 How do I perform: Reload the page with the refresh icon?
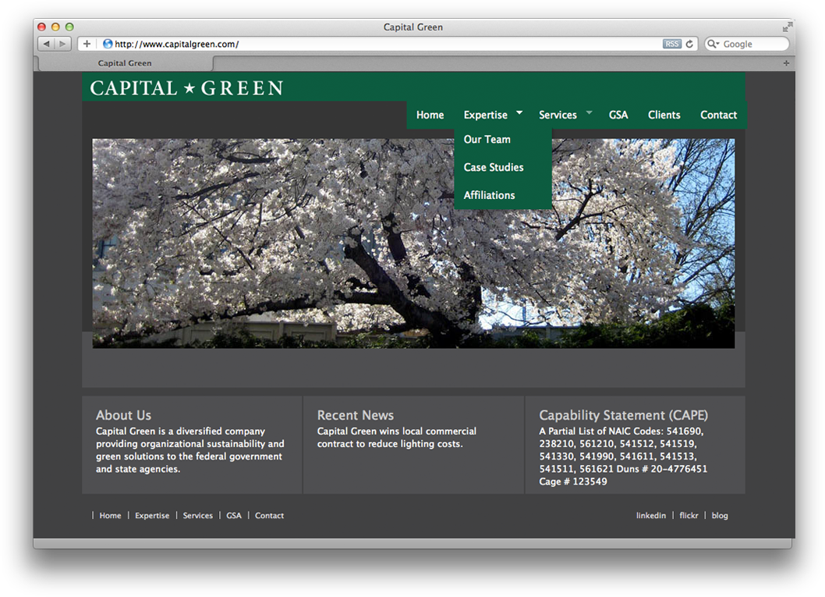pos(689,44)
